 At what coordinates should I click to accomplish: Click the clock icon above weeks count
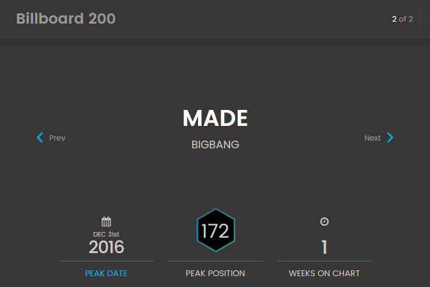(325, 222)
